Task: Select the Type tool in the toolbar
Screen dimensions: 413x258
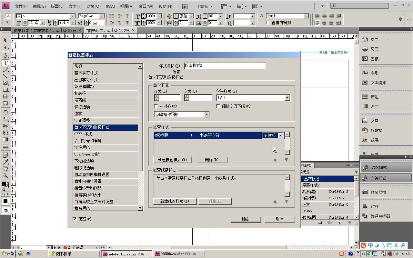Action: click(5, 62)
